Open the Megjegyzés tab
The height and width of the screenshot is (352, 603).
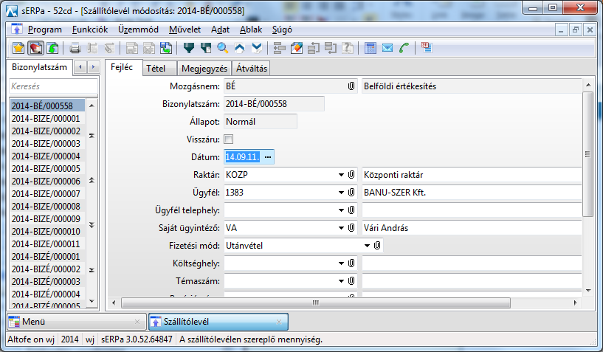(199, 68)
